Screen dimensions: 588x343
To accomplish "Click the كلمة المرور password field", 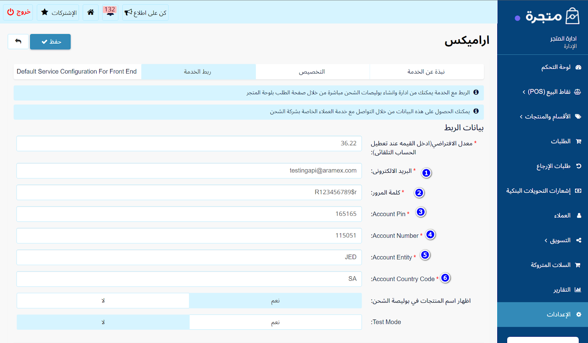I will [x=189, y=192].
